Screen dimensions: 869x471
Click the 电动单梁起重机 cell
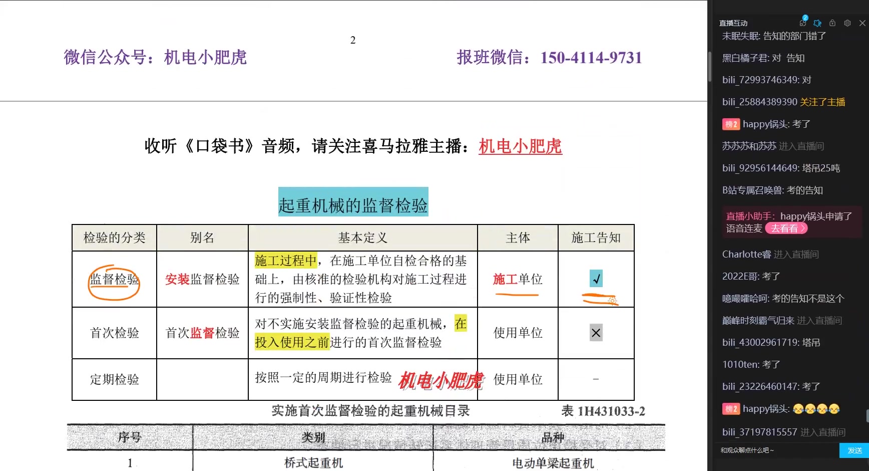coord(553,463)
